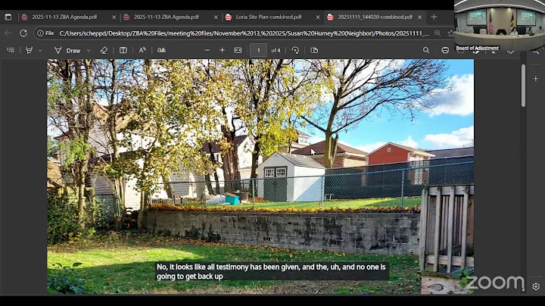This screenshot has width=545, height=306.
Task: Open a new browser tab
Action: point(434,17)
